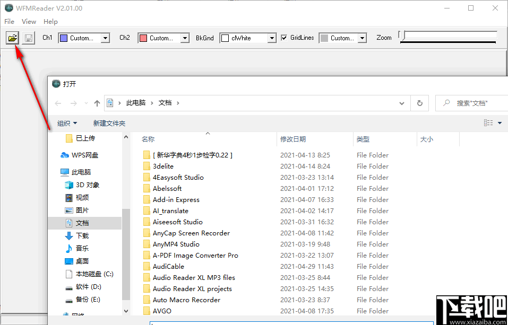This screenshot has height=325, width=508.
Task: Click the Save icon on the toolbar
Action: (x=28, y=38)
